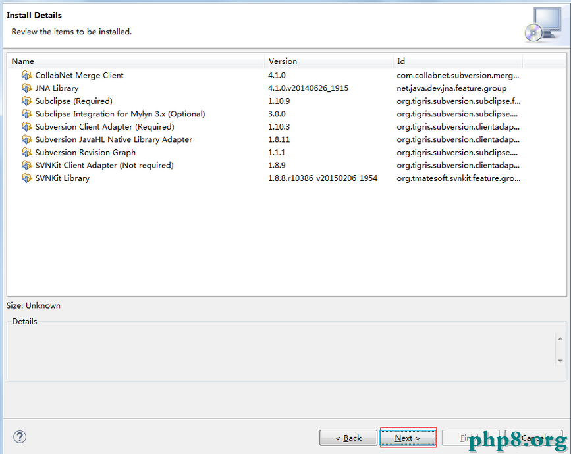Sort the list by Id column header
This screenshot has width=571, height=454.
coord(458,61)
